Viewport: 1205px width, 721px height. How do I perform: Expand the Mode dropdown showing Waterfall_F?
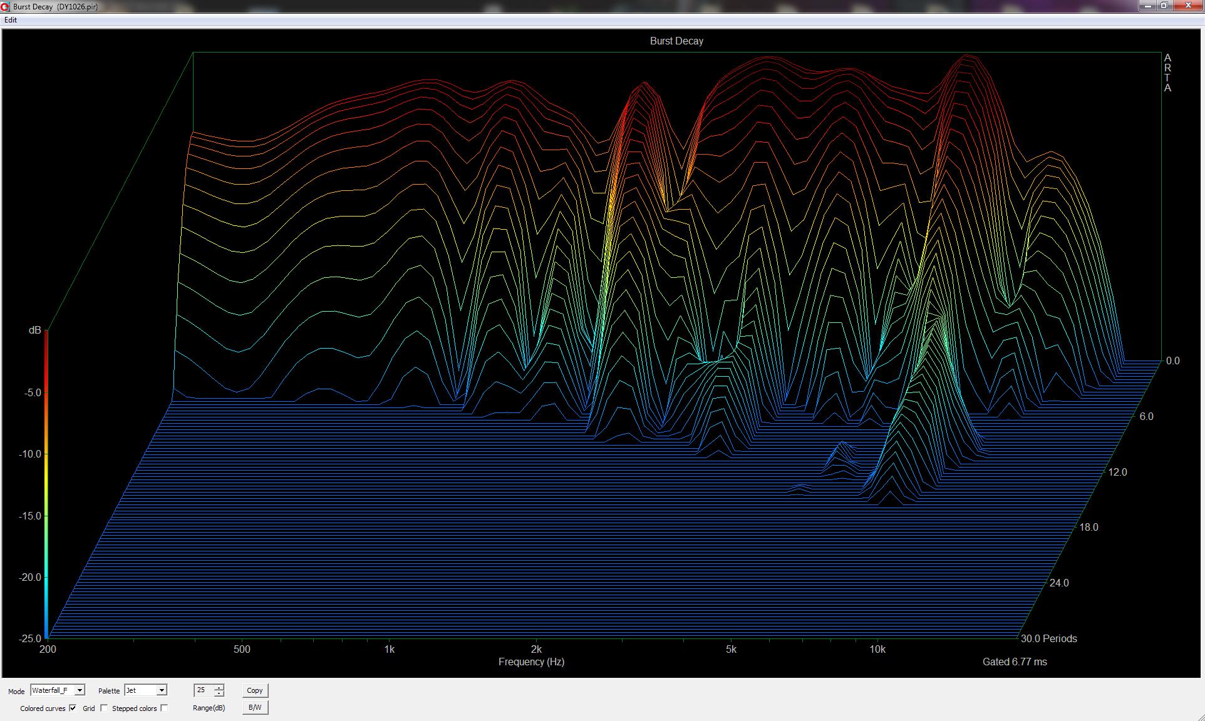pos(53,690)
